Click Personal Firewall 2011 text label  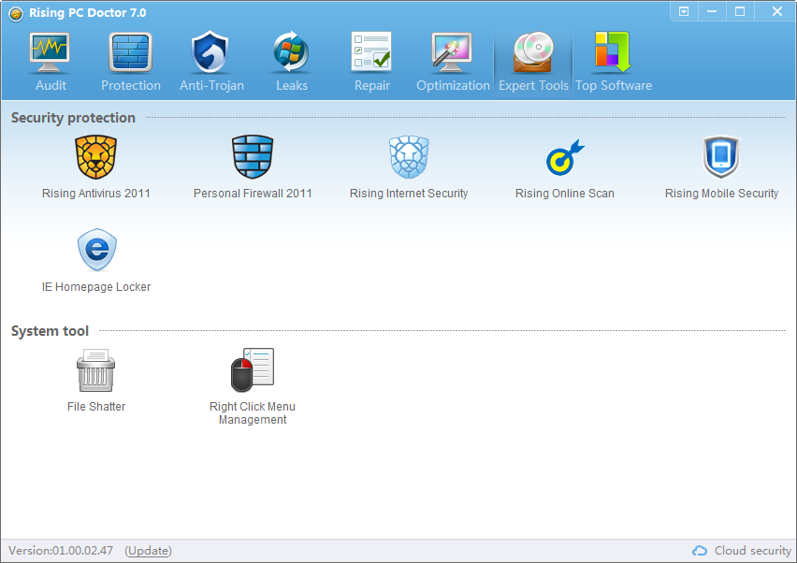[x=253, y=194]
